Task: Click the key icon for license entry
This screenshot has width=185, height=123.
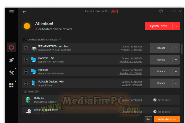Action: pos(148,119)
